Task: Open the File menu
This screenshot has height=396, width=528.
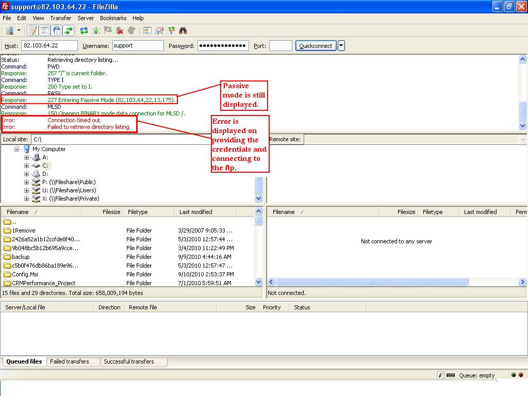Action: (7, 18)
